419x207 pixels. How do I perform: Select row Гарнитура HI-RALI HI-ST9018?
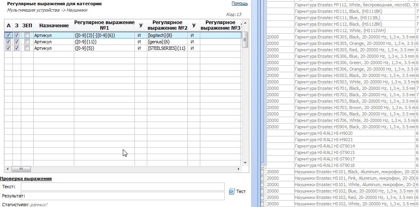coord(355,165)
